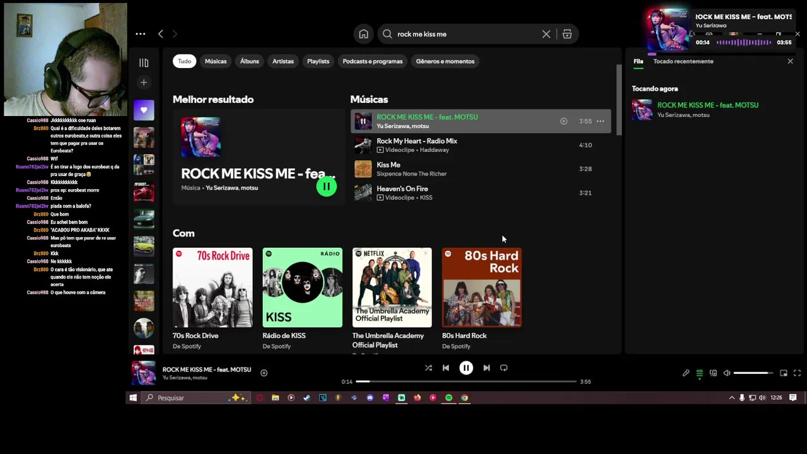Open Yu Serizawa link under best result
Viewport: 807px width, 454px height.
click(221, 188)
